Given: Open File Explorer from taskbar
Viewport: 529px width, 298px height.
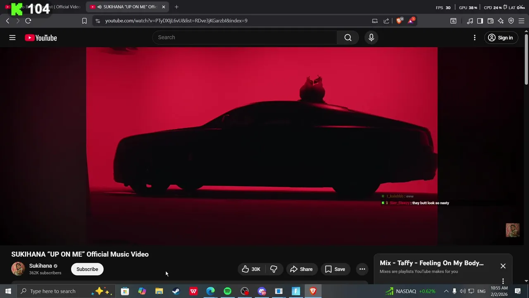Looking at the screenshot, I should [x=159, y=291].
